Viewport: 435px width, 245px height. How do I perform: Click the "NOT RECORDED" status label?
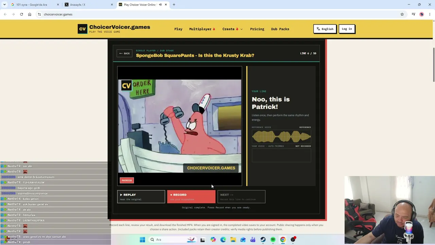pos(303,146)
